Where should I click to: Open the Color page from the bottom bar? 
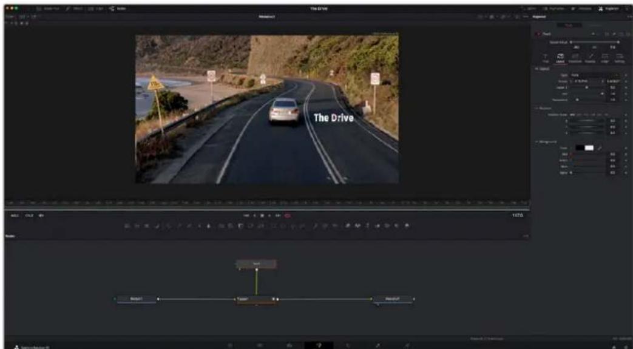[x=348, y=345]
